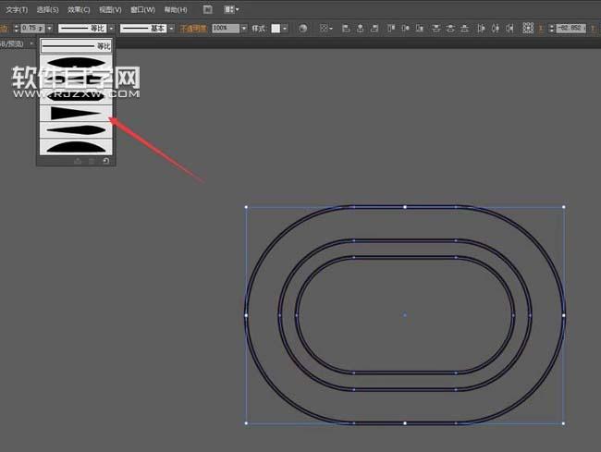Image resolution: width=601 pixels, height=452 pixels.
Task: Expand the stroke weight dropdown arrow
Action: [x=49, y=29]
